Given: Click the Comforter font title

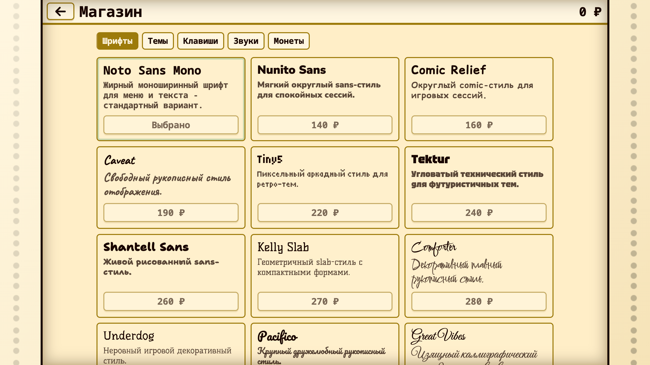Looking at the screenshot, I should (x=434, y=248).
